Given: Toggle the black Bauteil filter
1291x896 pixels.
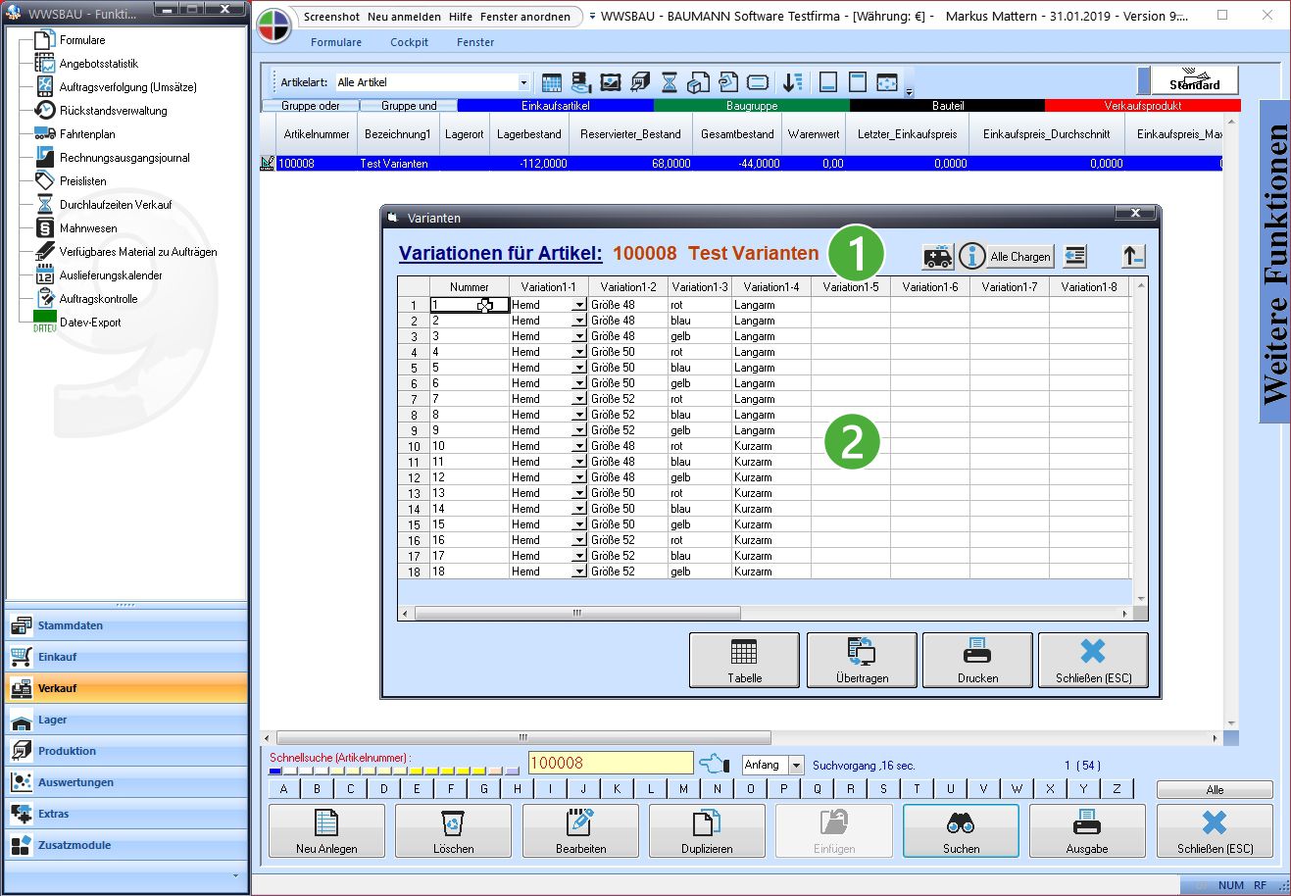Looking at the screenshot, I should [948, 106].
